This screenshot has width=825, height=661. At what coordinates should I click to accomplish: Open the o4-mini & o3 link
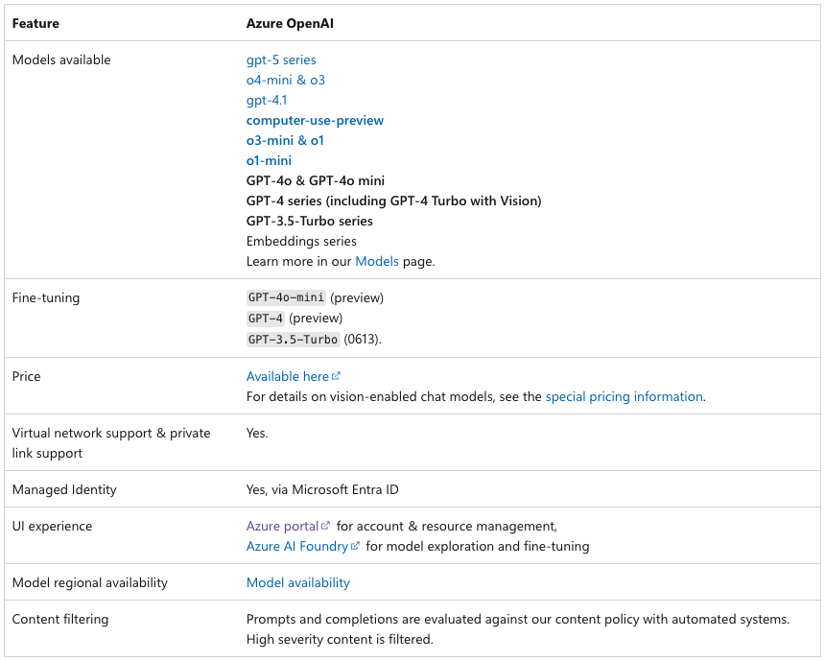click(x=286, y=80)
